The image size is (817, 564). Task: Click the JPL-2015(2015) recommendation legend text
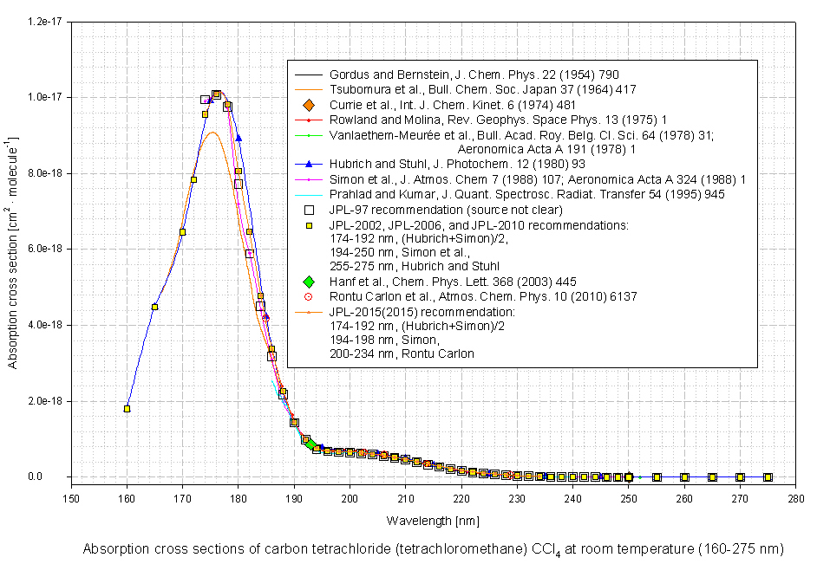click(x=422, y=311)
